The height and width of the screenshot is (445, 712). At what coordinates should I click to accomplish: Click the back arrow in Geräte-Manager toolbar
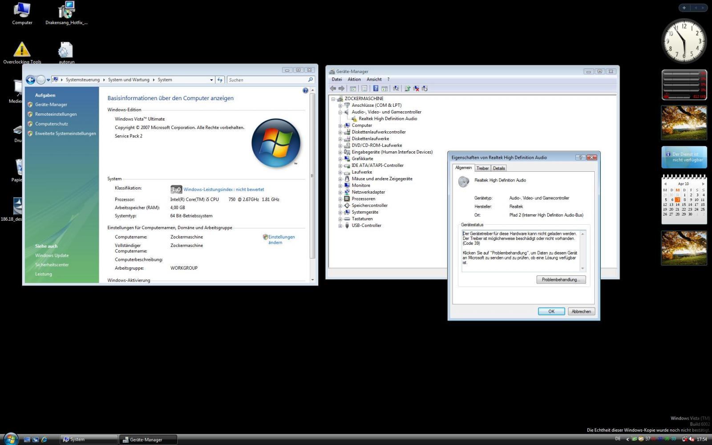tap(333, 89)
